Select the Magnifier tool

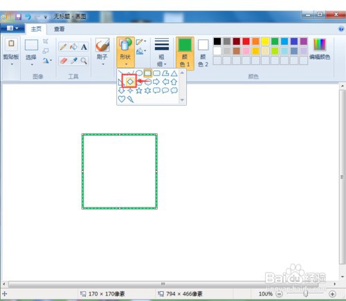pyautogui.click(x=84, y=61)
